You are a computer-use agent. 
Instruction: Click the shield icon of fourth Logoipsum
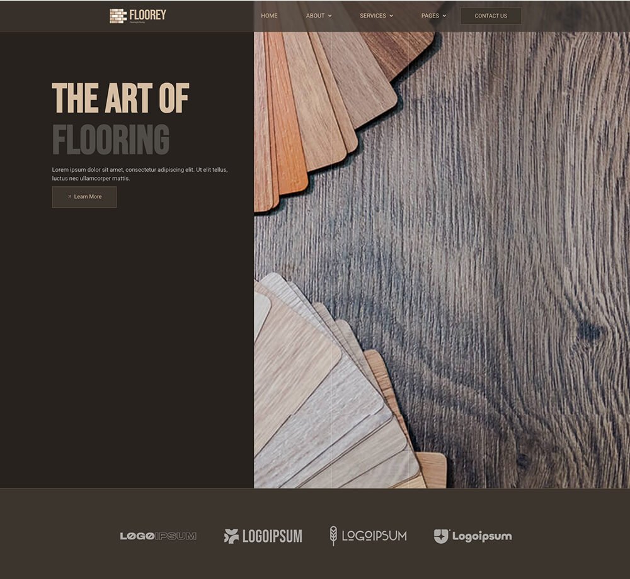tap(441, 536)
